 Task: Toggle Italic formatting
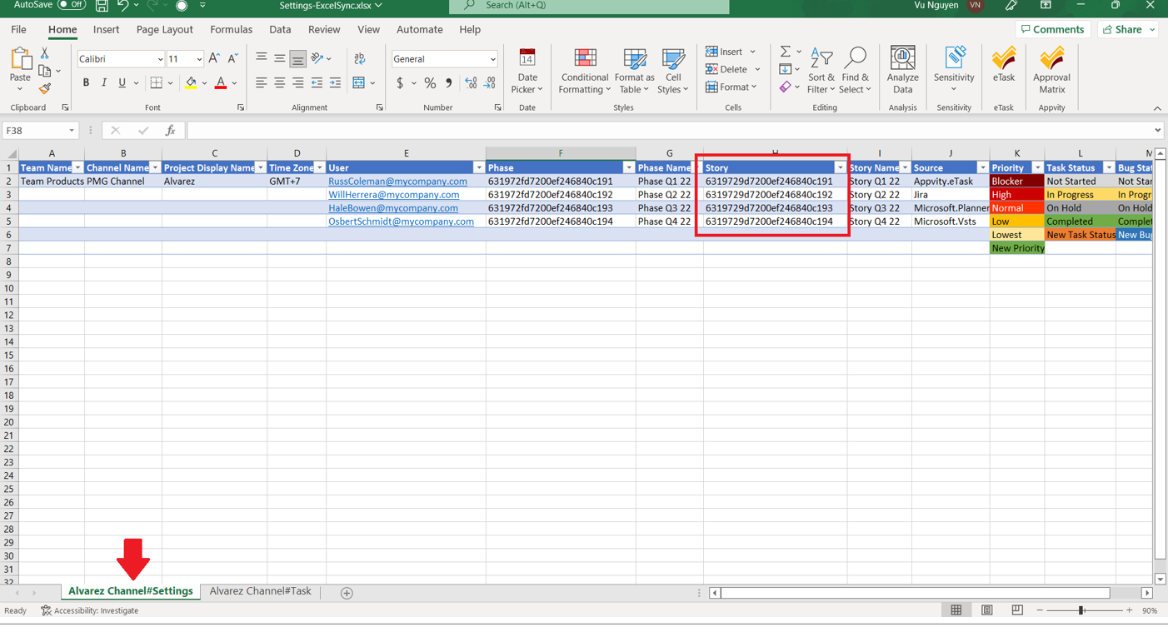point(104,83)
